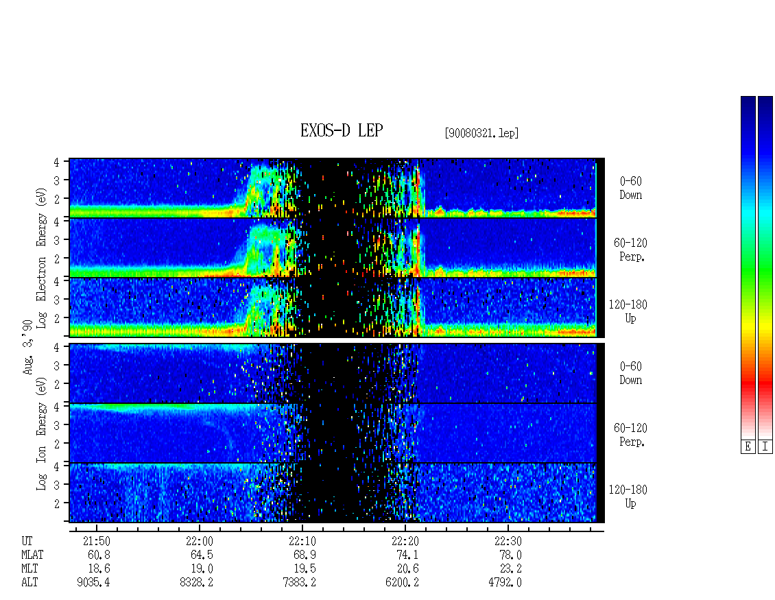The width and height of the screenshot is (775, 600).
Task: Click the MLAT value "74.1"
Action: click(408, 555)
